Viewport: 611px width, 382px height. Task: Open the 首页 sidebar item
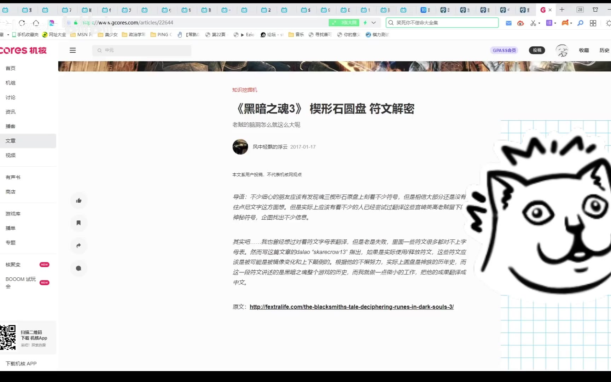28,68
